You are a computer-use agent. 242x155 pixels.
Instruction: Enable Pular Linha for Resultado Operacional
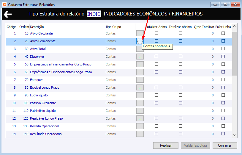(x=223, y=134)
